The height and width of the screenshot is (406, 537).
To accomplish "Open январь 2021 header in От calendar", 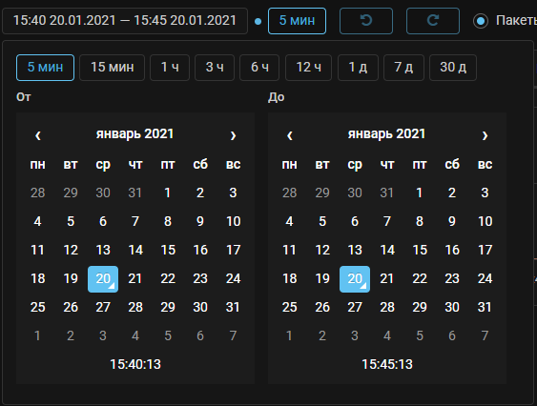I will pyautogui.click(x=134, y=133).
